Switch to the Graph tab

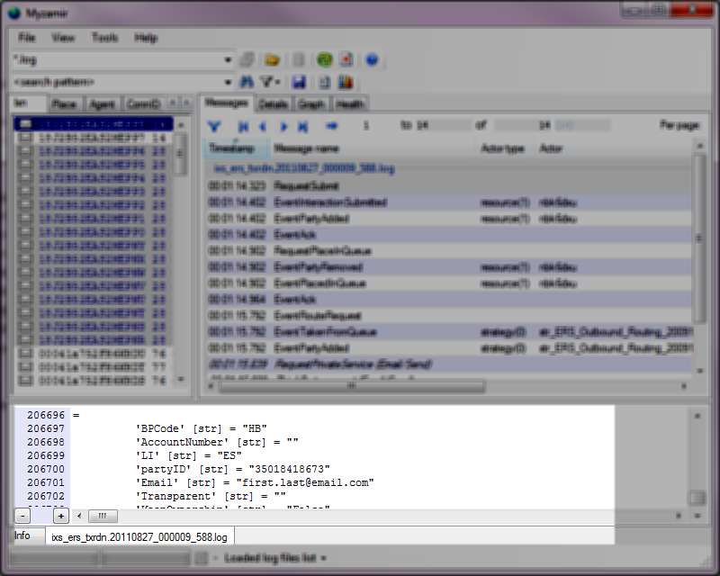click(311, 104)
